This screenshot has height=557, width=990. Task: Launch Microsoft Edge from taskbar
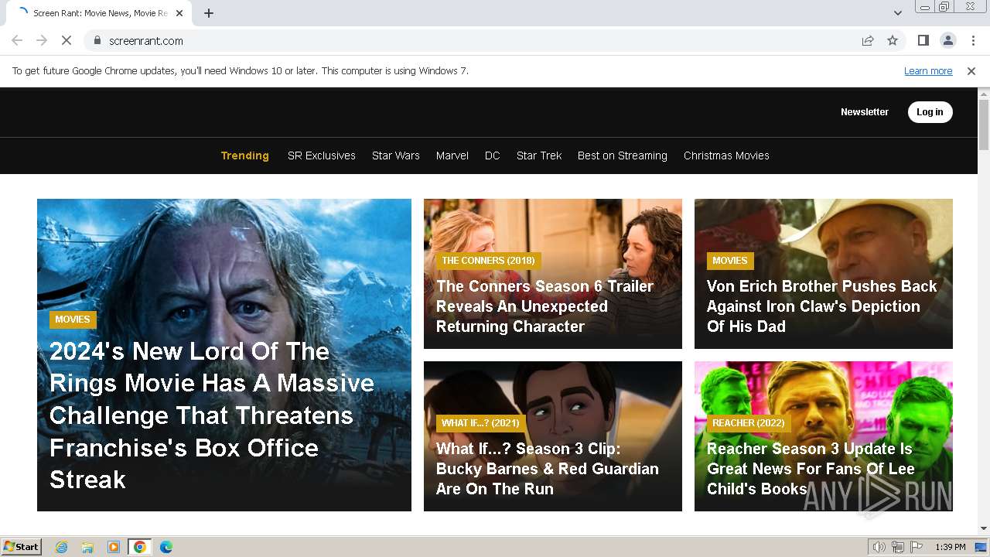[166, 547]
